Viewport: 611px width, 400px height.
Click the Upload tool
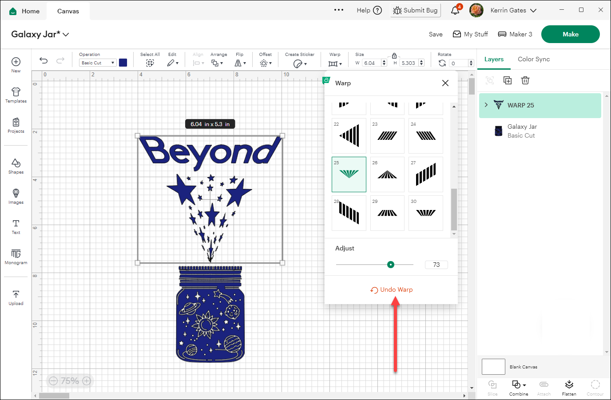(16, 297)
